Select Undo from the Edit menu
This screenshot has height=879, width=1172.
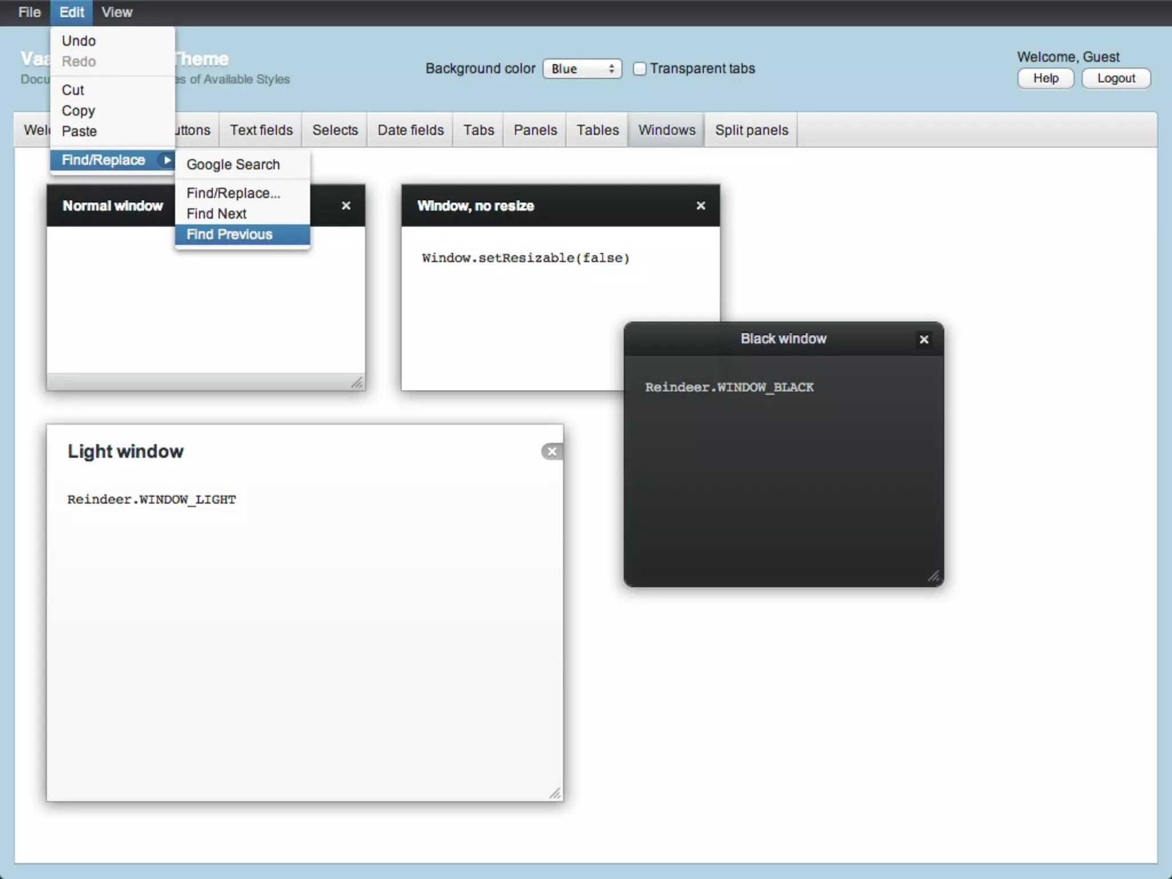tap(79, 41)
